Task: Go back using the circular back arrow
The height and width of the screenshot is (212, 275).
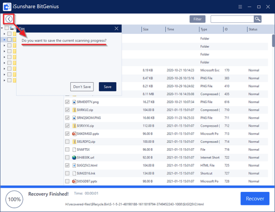Action: coord(9,19)
